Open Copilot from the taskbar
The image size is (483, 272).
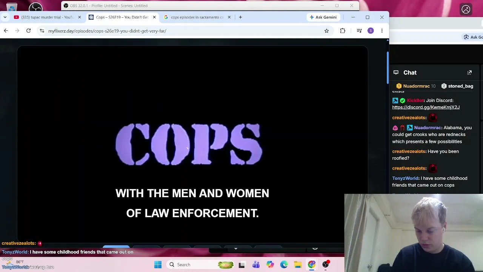[x=270, y=264]
